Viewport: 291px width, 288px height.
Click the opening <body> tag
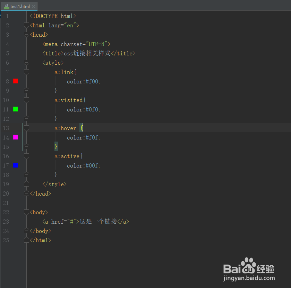point(39,212)
